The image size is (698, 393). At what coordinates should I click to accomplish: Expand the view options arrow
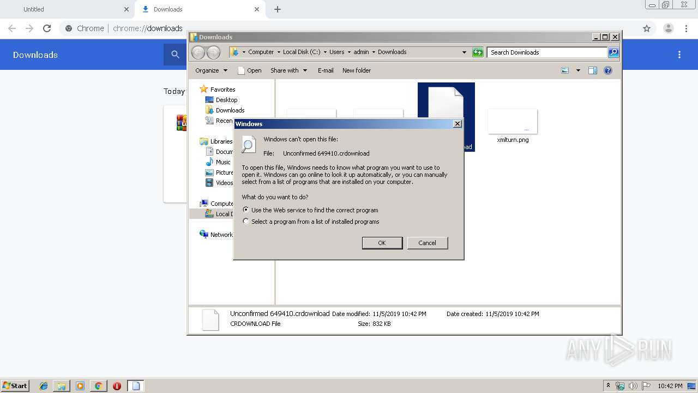[x=578, y=70]
